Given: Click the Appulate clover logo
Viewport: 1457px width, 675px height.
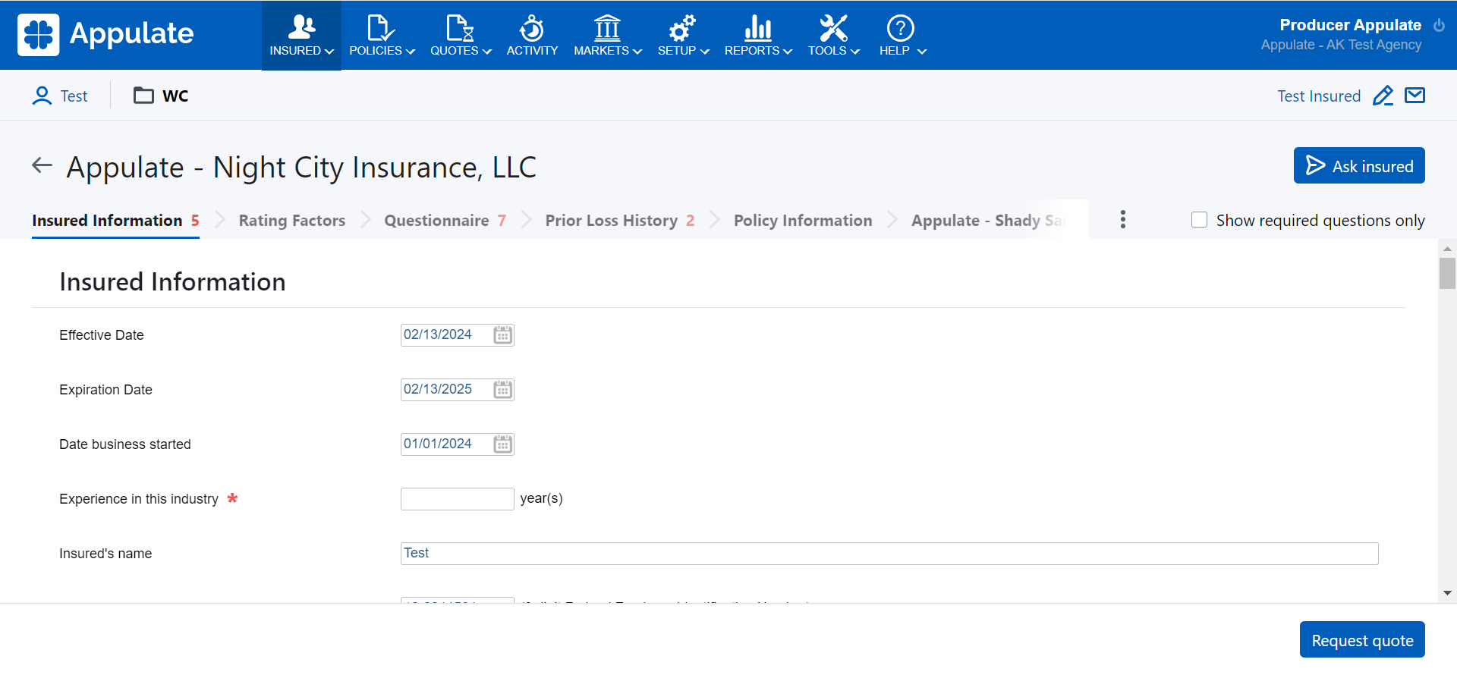Looking at the screenshot, I should (38, 35).
